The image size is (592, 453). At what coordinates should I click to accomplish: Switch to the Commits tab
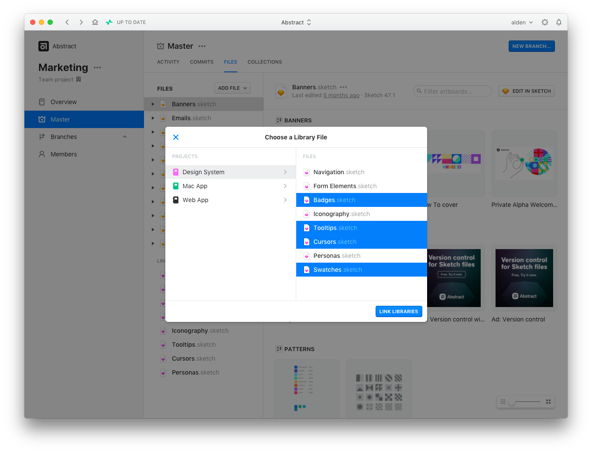pyautogui.click(x=202, y=62)
